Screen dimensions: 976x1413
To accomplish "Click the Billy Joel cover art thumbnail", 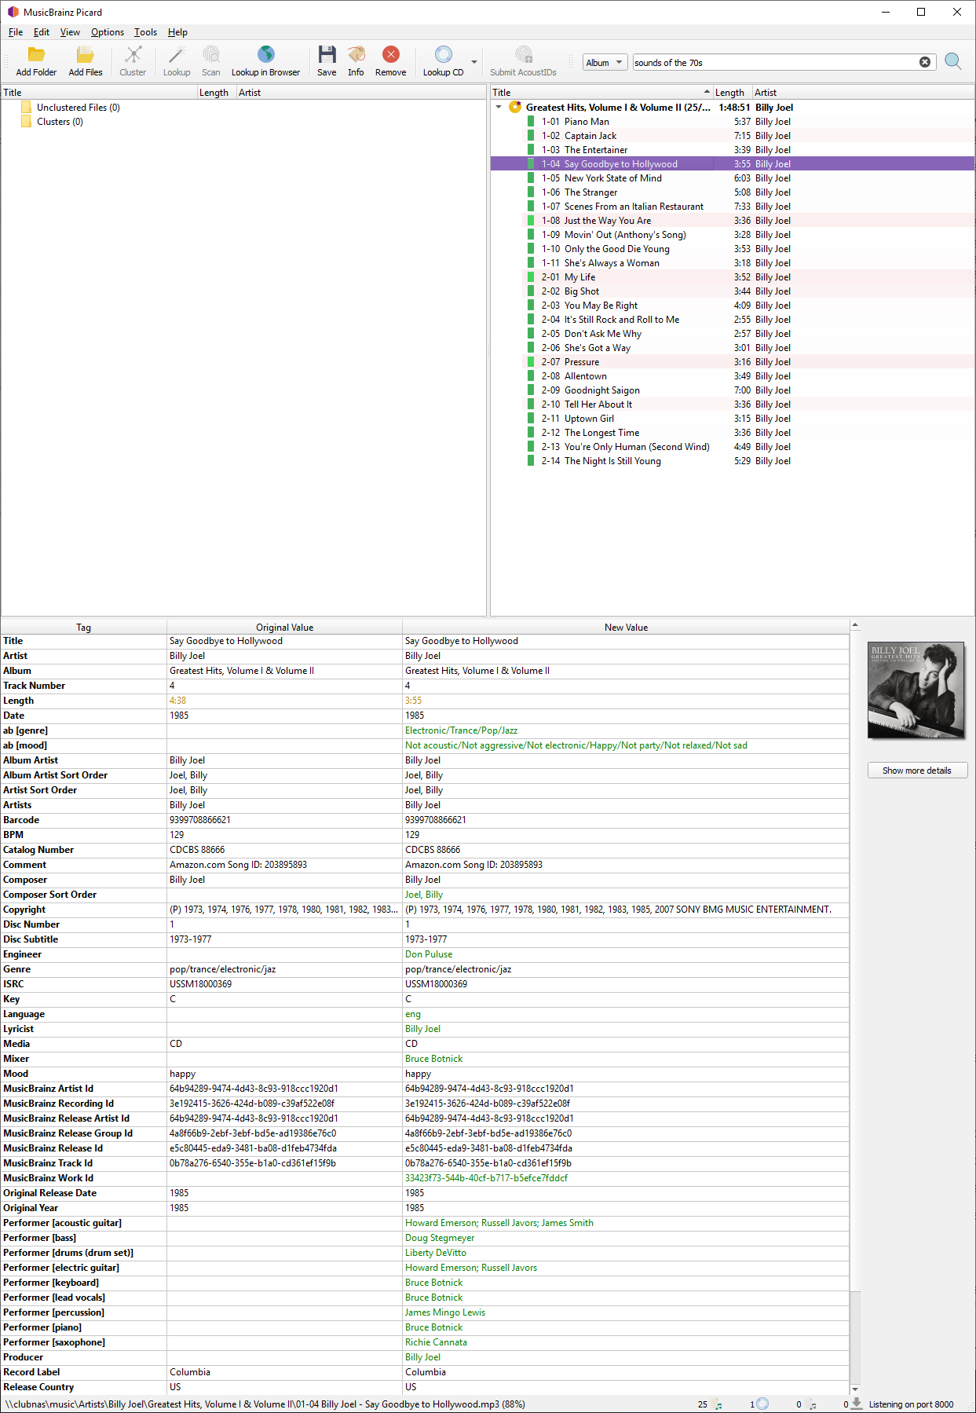I will click(916, 690).
